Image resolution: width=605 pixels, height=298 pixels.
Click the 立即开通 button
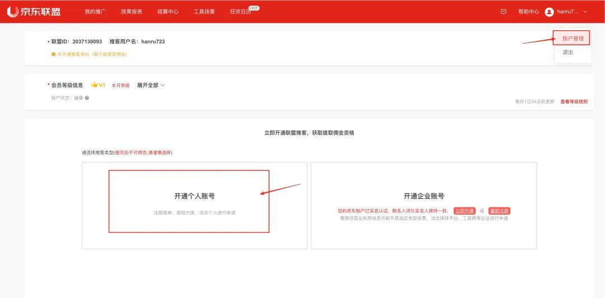464,211
